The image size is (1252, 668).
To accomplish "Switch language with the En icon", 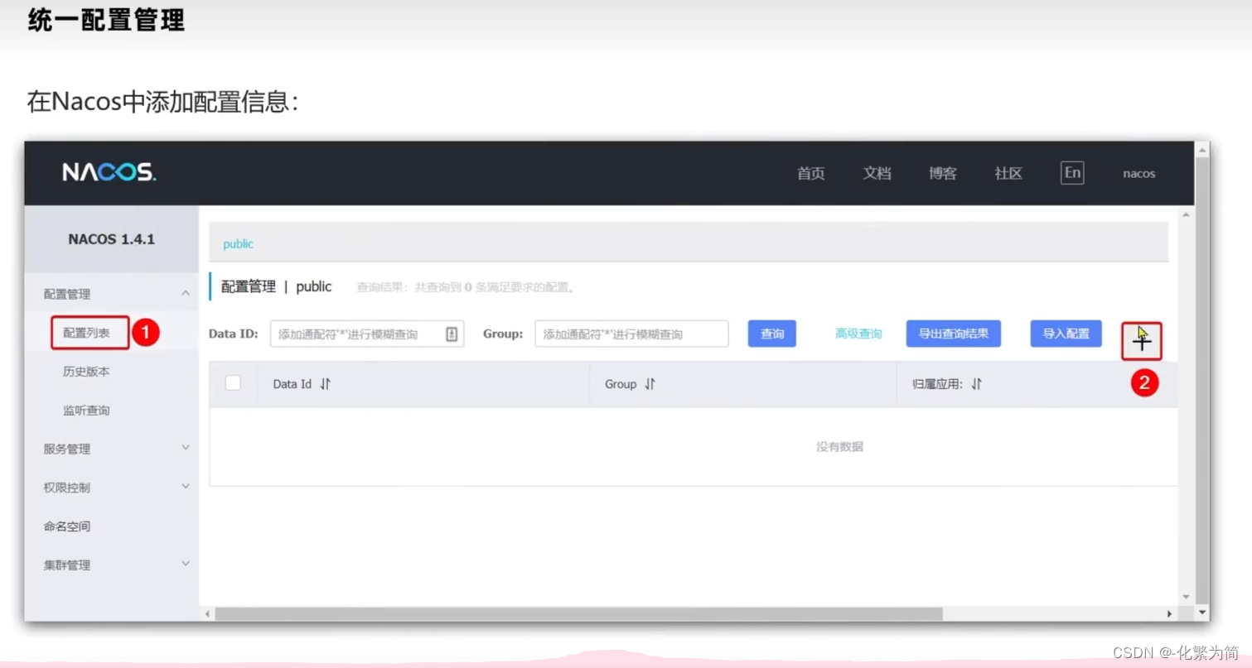I will 1072,172.
